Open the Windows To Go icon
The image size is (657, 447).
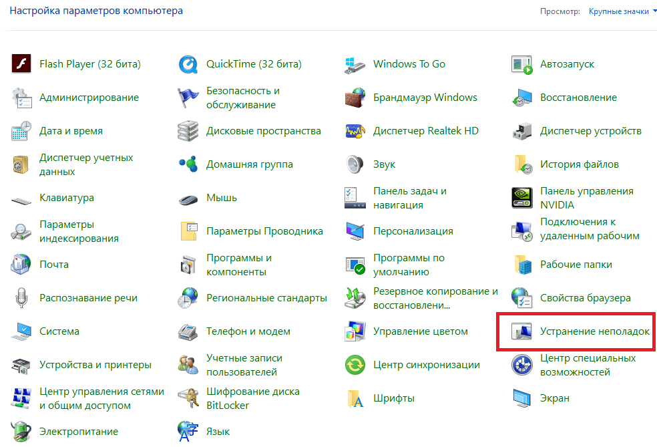click(355, 64)
